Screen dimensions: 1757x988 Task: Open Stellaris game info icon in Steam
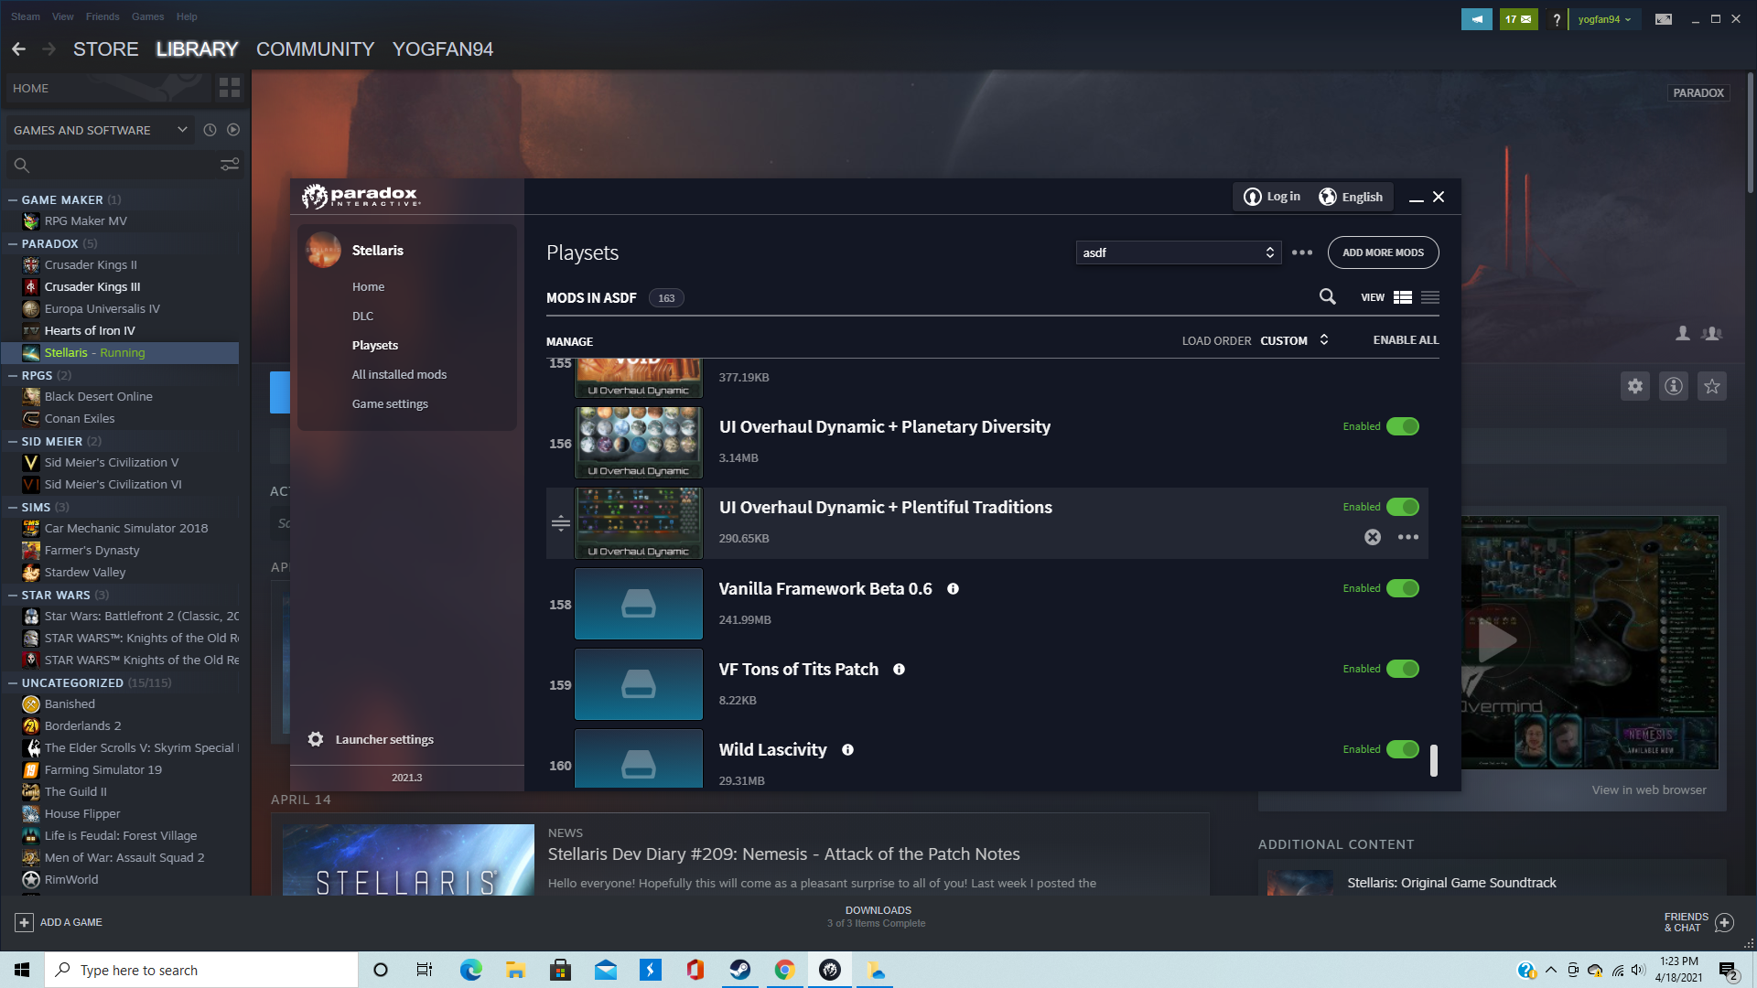pos(1674,386)
